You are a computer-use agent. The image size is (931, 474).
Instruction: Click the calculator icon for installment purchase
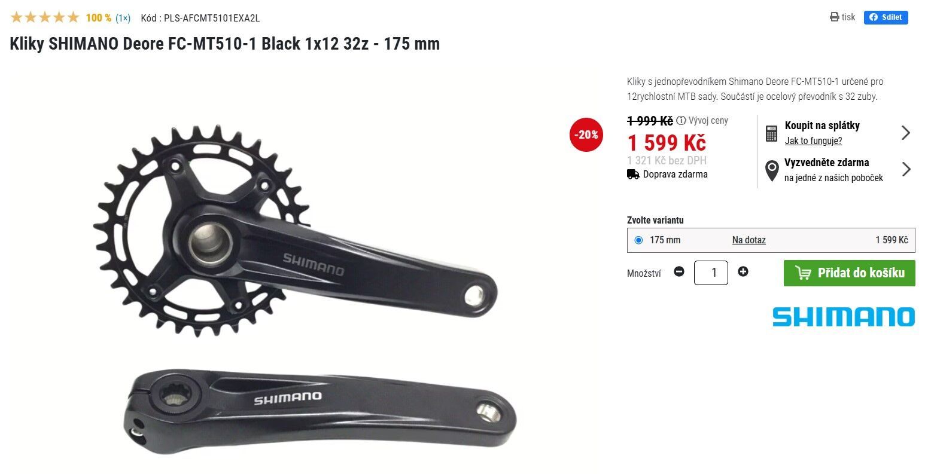coord(771,133)
